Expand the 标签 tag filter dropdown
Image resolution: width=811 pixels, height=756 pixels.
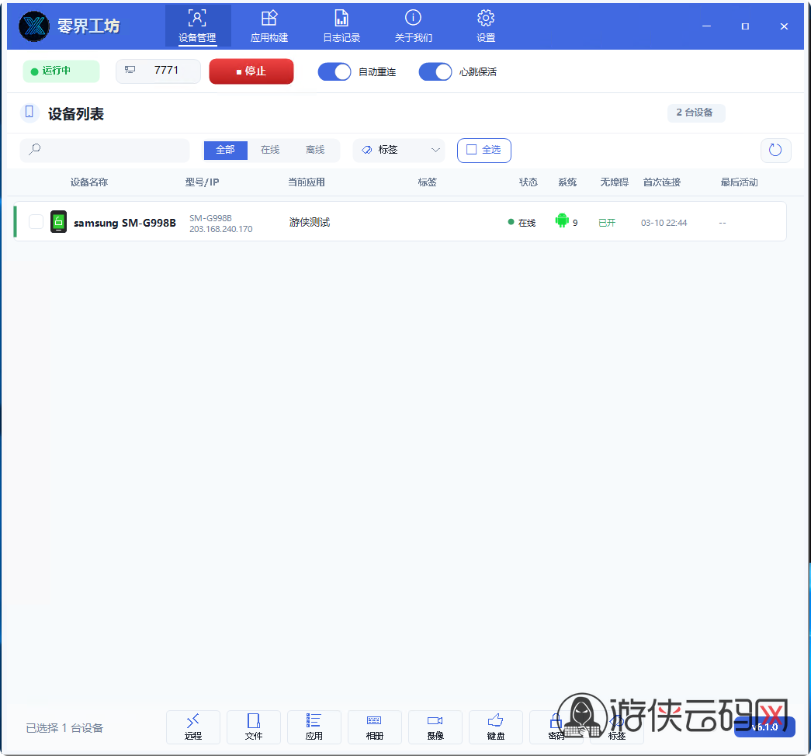399,150
